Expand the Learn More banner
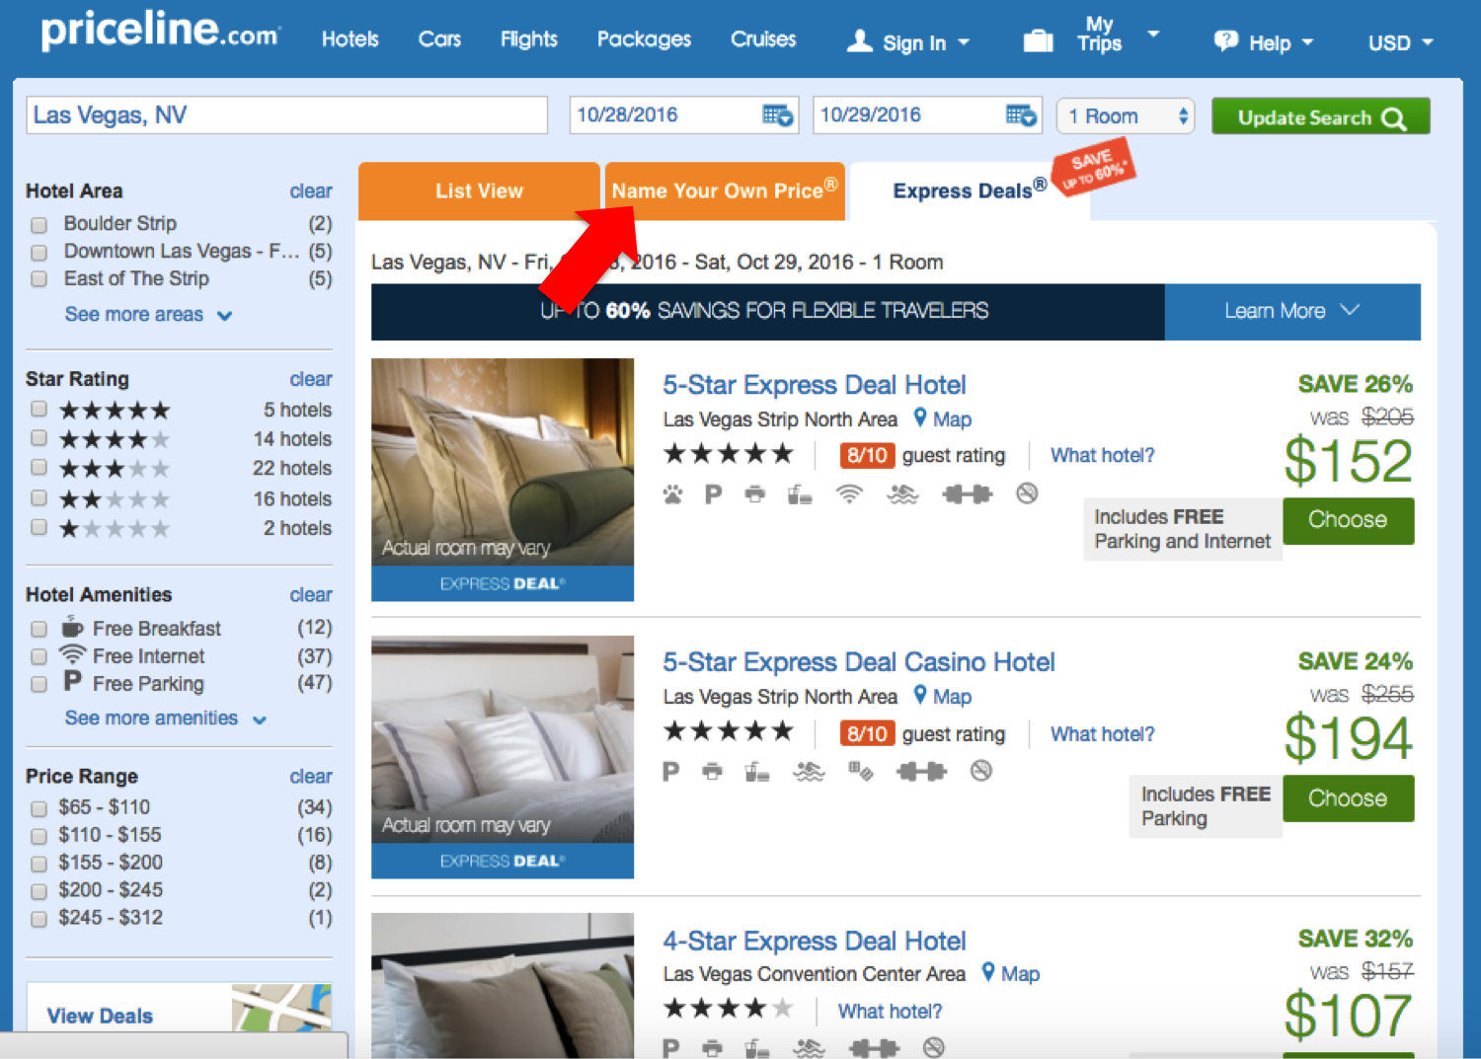Screen dimensions: 1481x1059 pos(1291,311)
